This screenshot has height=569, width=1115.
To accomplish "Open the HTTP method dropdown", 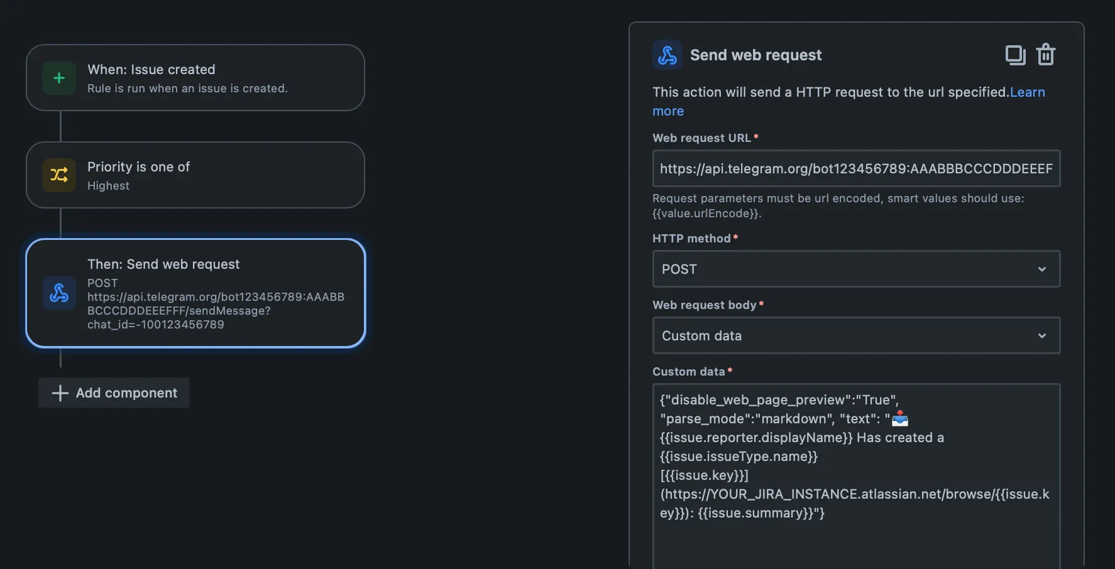I will pyautogui.click(x=855, y=269).
